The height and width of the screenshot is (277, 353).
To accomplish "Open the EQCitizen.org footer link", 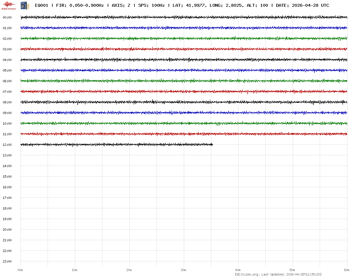I will click(247, 274).
